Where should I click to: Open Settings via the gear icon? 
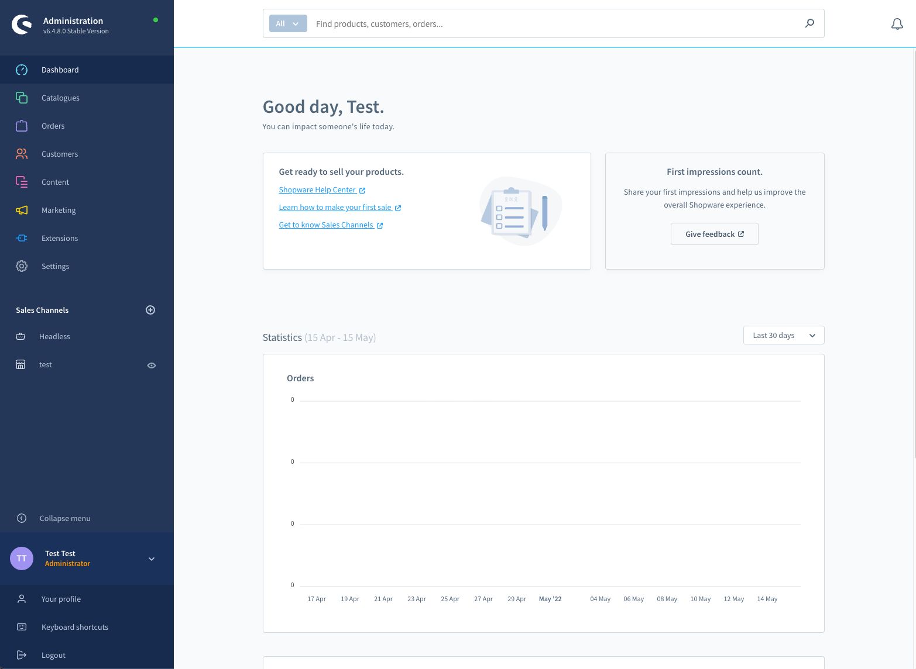click(x=22, y=266)
